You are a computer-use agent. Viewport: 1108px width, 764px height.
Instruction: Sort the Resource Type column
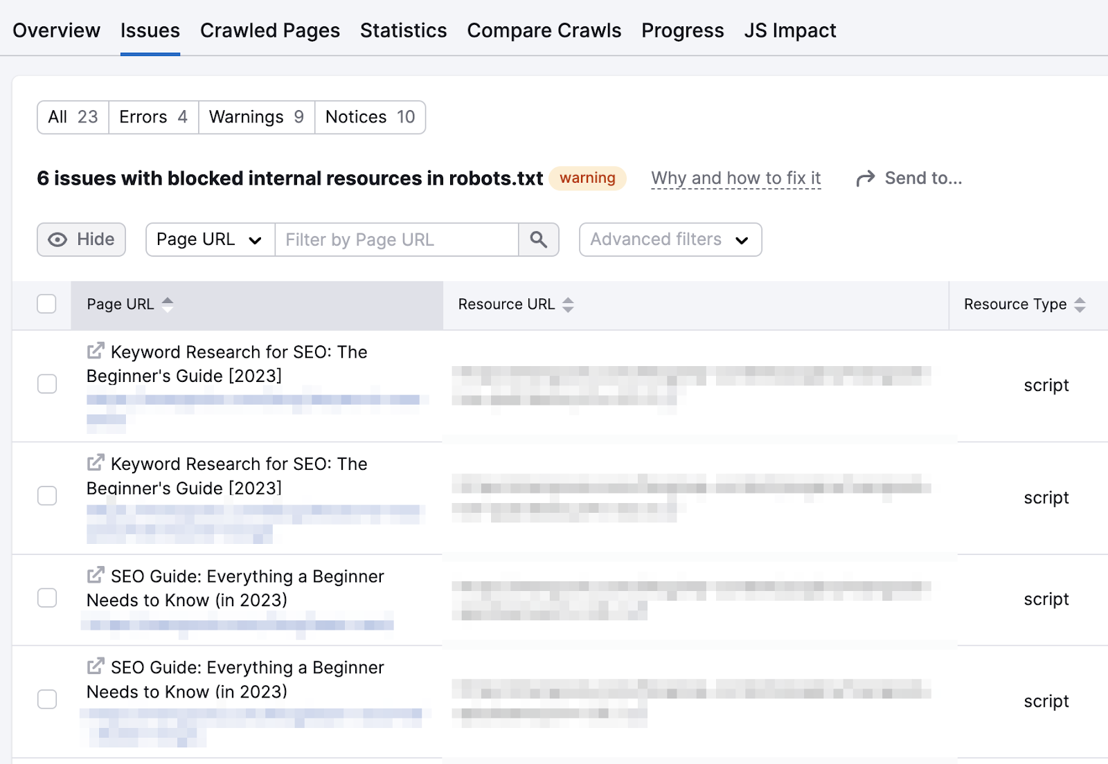click(1079, 304)
